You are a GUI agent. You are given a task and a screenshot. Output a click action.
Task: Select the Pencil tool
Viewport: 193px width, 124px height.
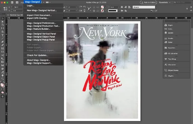[x=2, y=45]
